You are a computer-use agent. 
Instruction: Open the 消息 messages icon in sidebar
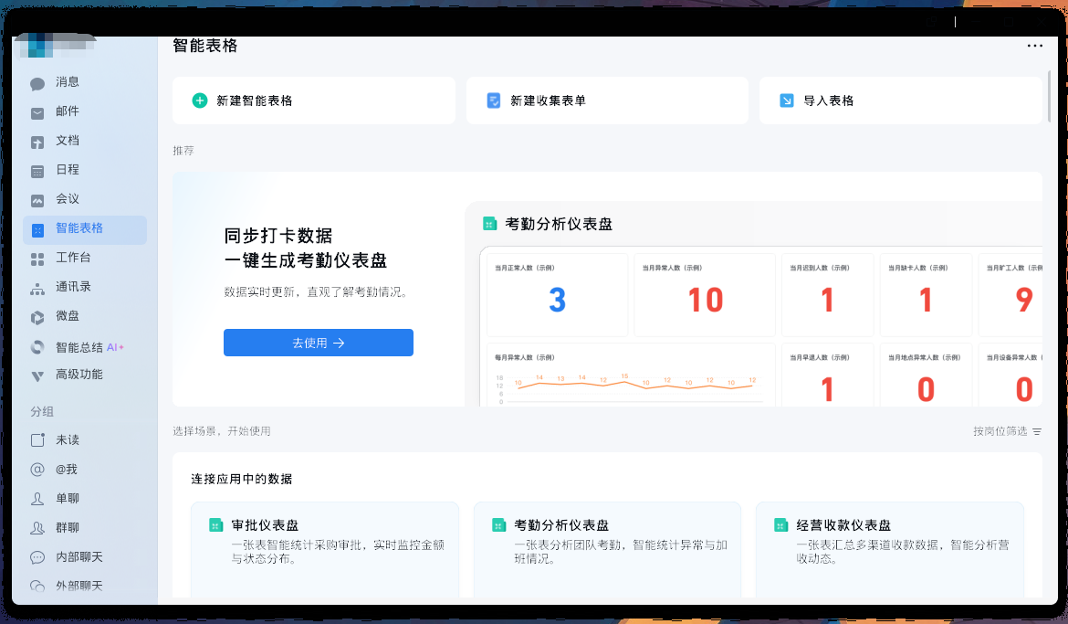click(x=37, y=83)
